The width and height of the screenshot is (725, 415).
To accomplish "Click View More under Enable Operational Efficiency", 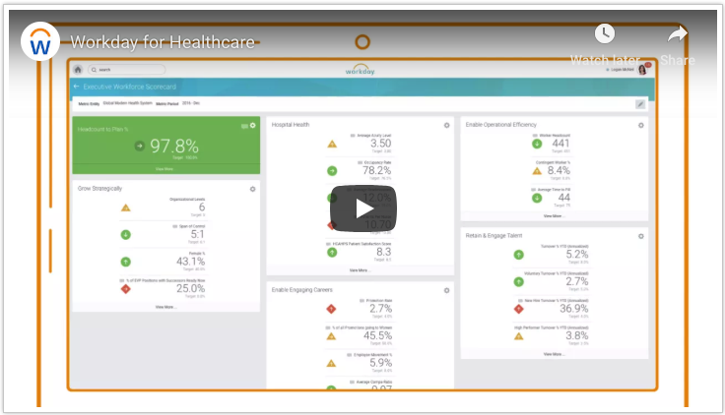I will (x=554, y=216).
